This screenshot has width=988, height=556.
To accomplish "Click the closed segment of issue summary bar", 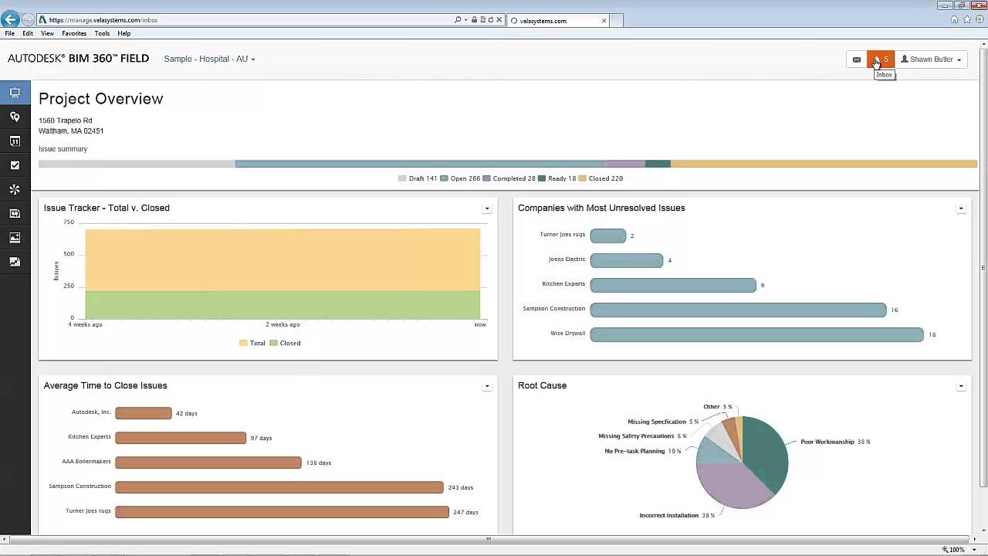I will (823, 164).
